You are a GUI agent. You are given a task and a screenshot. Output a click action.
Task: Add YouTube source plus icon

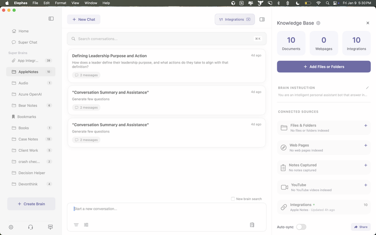(366, 185)
